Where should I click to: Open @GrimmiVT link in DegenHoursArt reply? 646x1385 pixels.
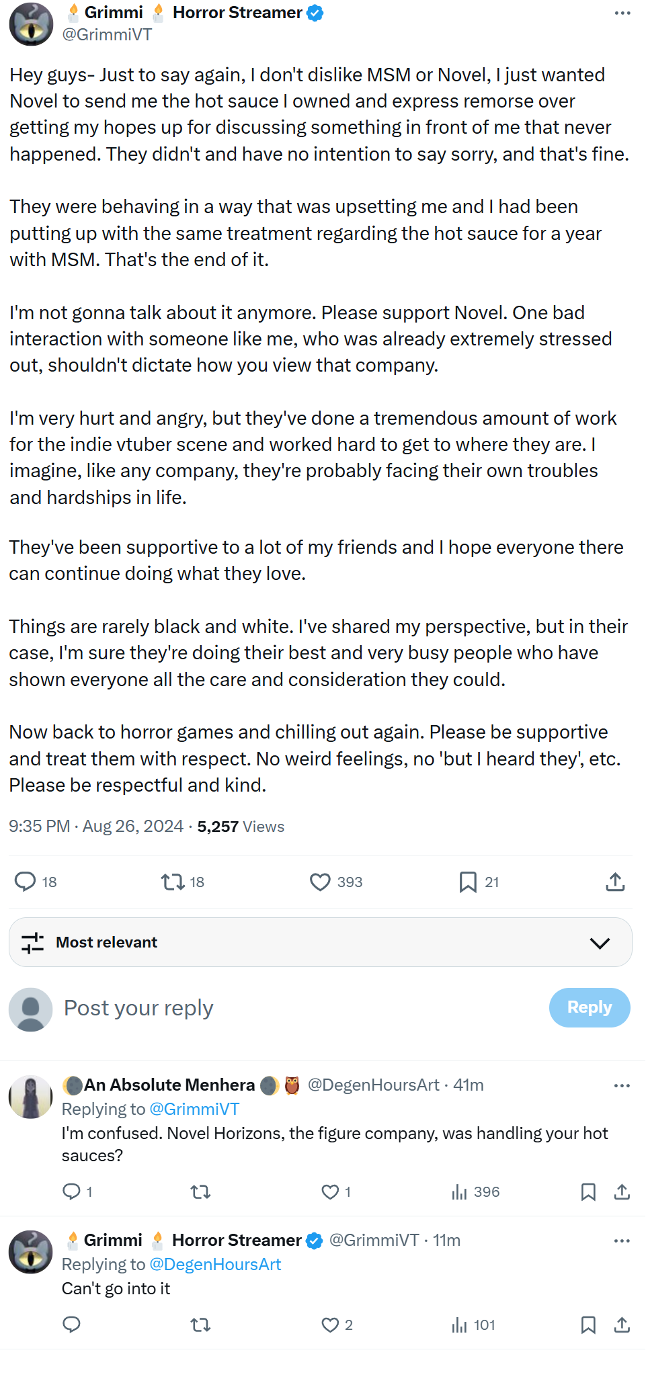194,1109
